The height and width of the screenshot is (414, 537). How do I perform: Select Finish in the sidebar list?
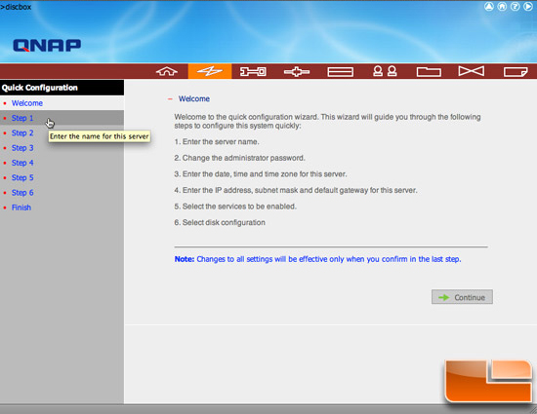21,207
